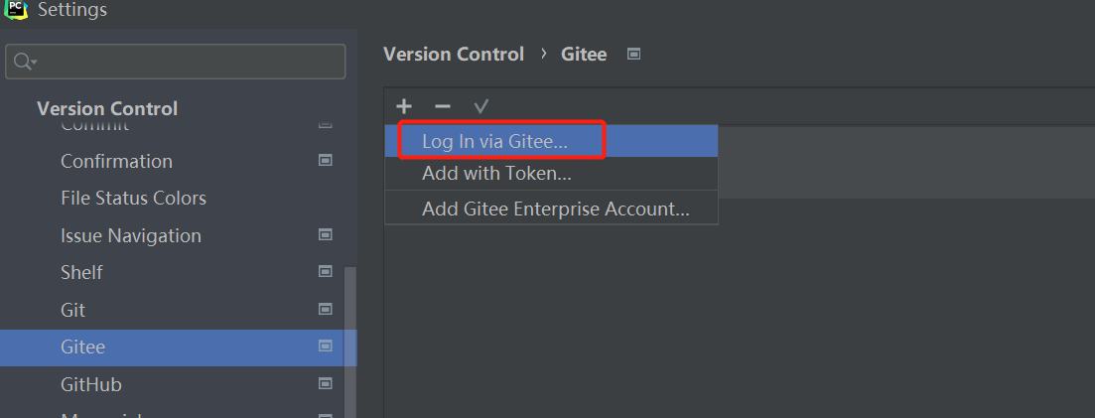The image size is (1095, 418).
Task: Select Gitee in the settings tree
Action: tap(83, 348)
